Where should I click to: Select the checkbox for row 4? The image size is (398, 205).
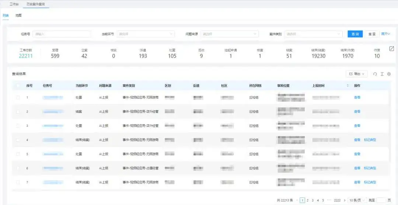(x=18, y=140)
